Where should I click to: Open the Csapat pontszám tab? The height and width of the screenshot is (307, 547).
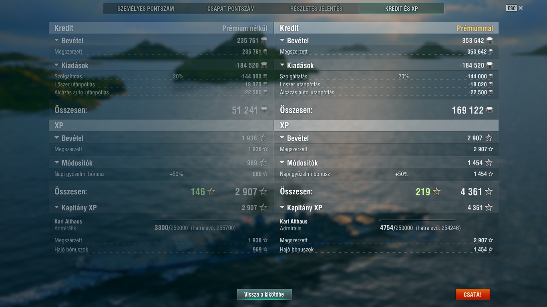(x=231, y=8)
